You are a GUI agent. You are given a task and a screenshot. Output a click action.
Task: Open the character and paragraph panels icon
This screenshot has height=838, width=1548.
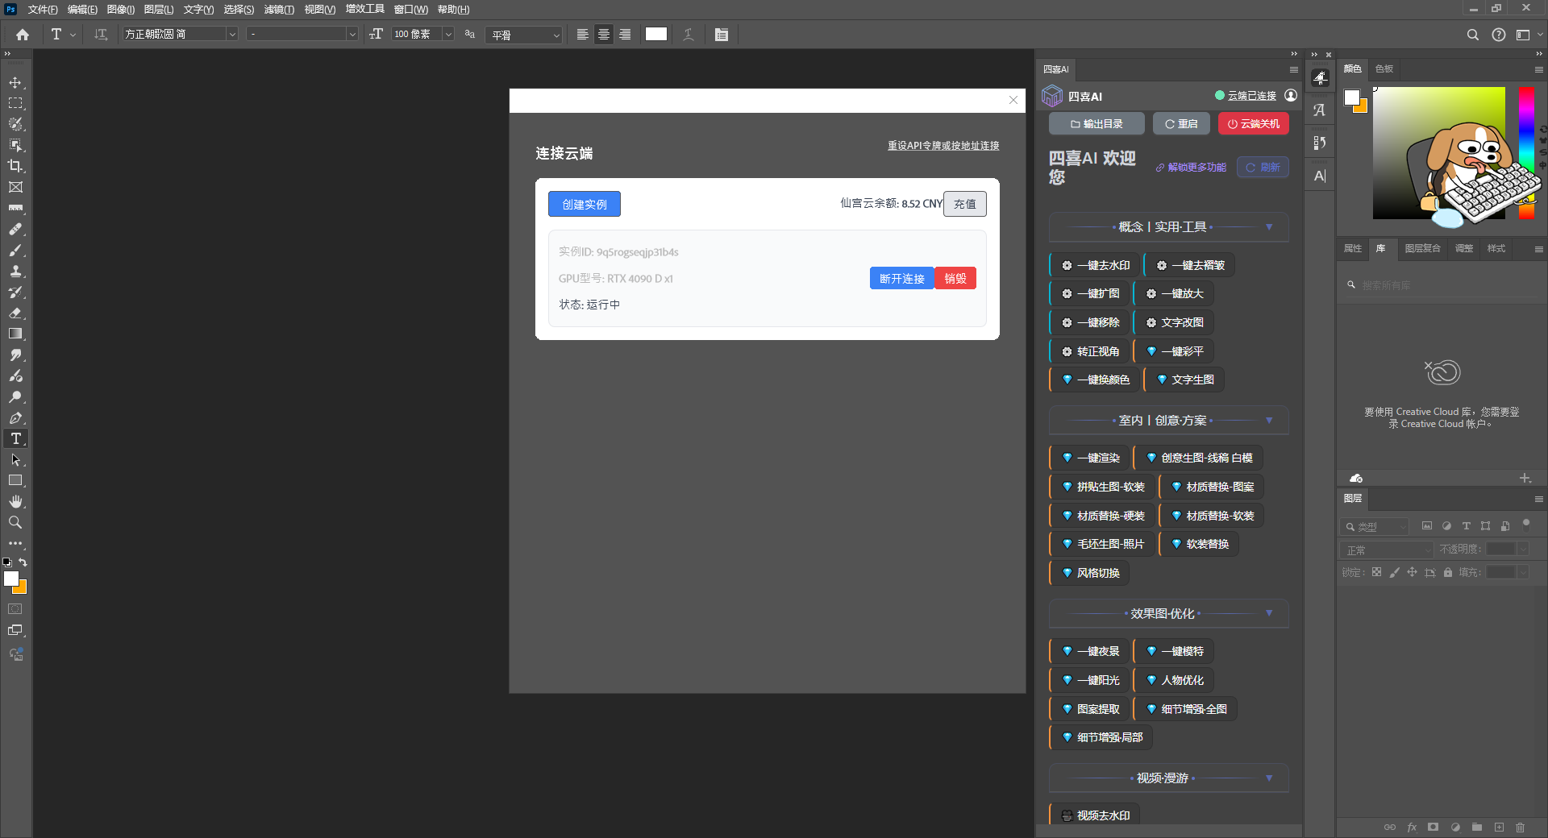point(721,35)
